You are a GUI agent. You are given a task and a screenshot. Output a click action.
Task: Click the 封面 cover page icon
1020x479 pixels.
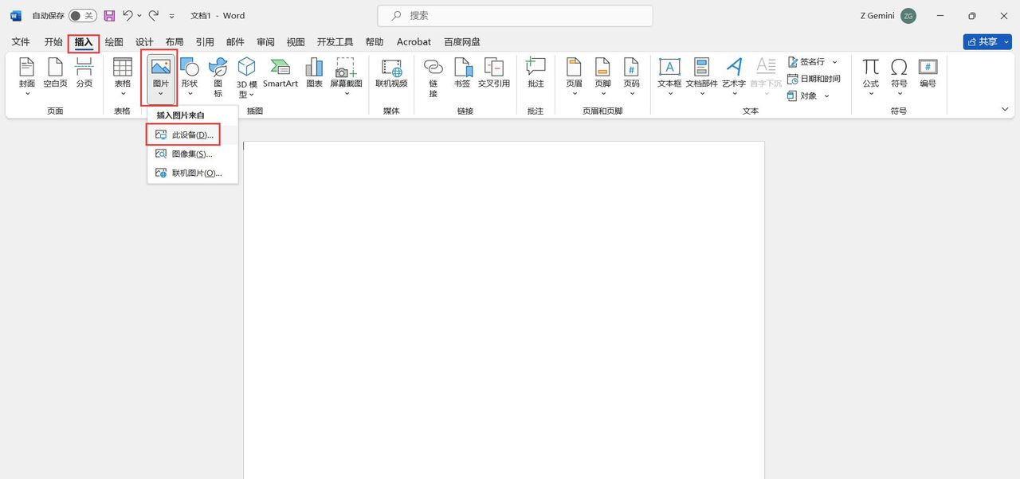tap(27, 67)
